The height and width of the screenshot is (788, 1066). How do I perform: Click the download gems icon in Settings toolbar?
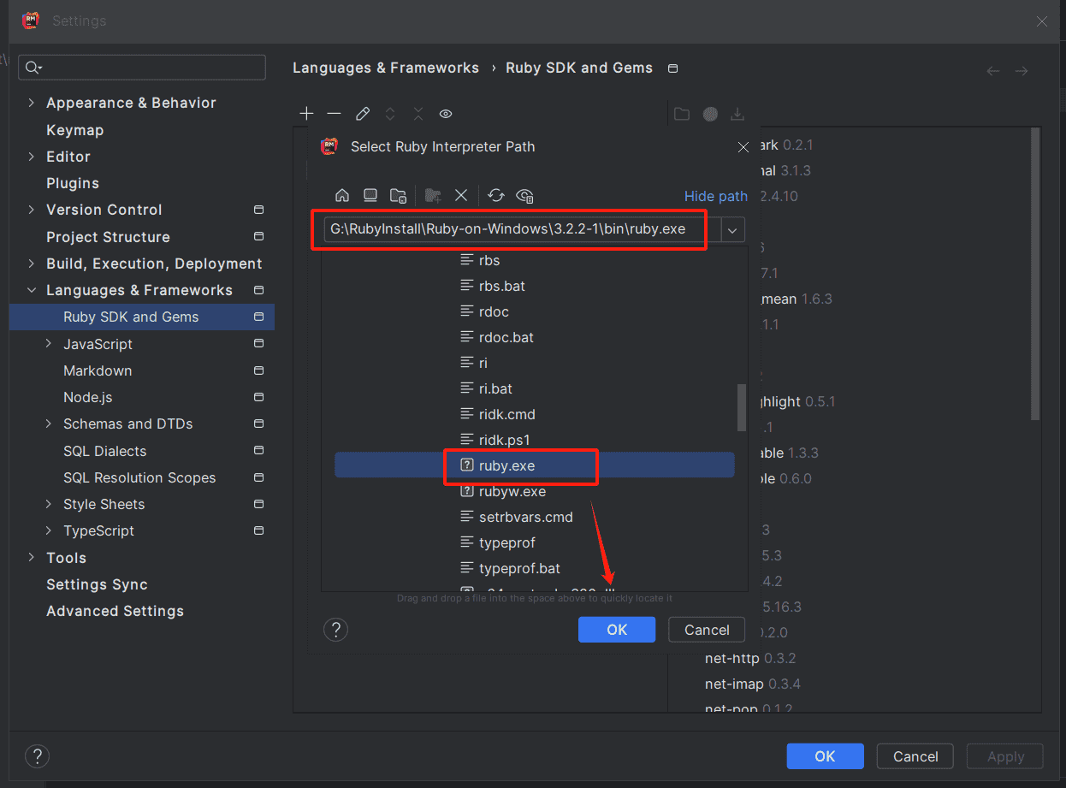(737, 113)
